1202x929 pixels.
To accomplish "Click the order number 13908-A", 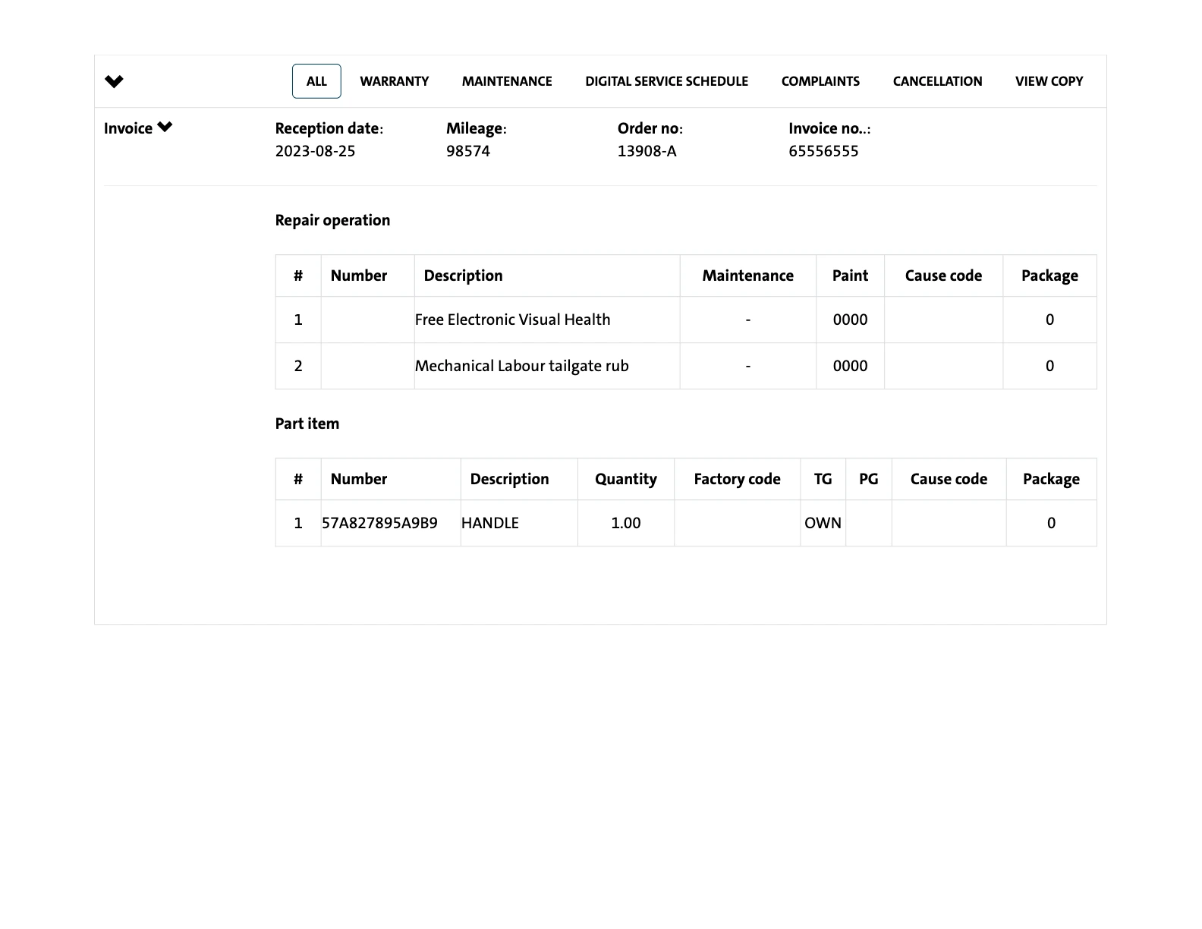I will pos(647,151).
